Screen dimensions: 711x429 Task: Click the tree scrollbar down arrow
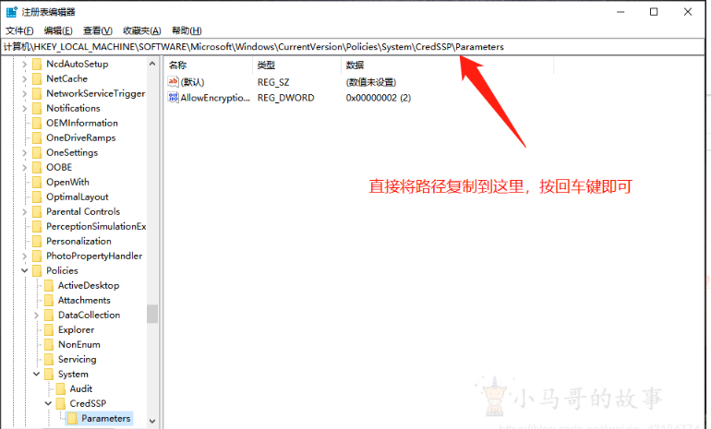(x=152, y=421)
